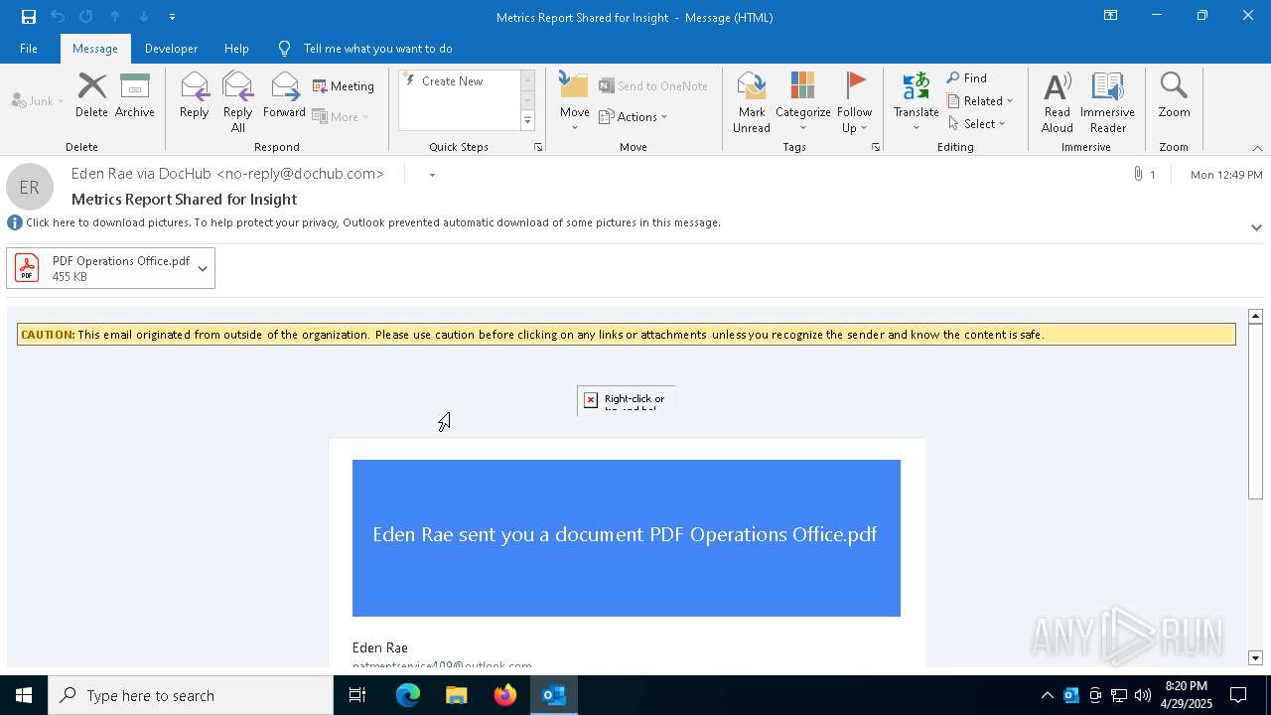Click the taskbar search box
This screenshot has height=715, width=1271.
[x=191, y=695]
